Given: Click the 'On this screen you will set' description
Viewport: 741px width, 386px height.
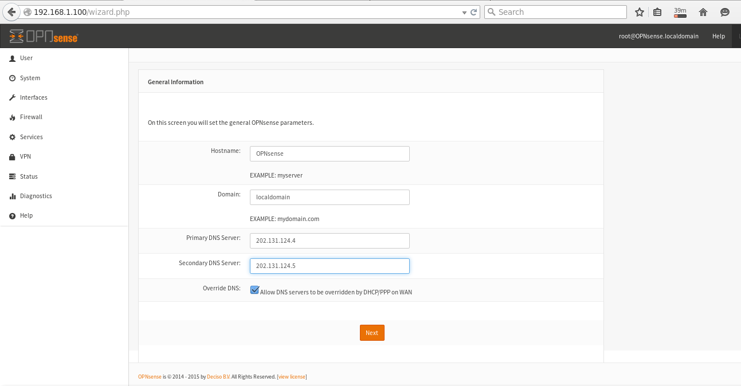Looking at the screenshot, I should click(231, 123).
